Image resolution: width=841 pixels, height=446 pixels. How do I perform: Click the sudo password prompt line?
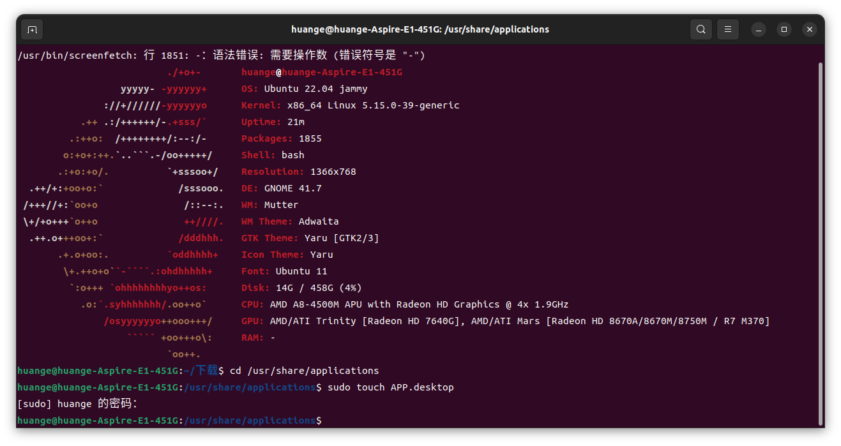(x=77, y=404)
